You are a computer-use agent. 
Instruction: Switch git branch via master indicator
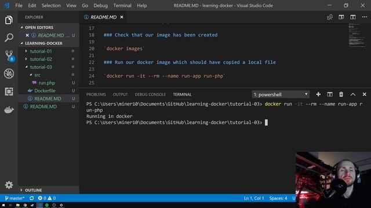click(x=14, y=198)
